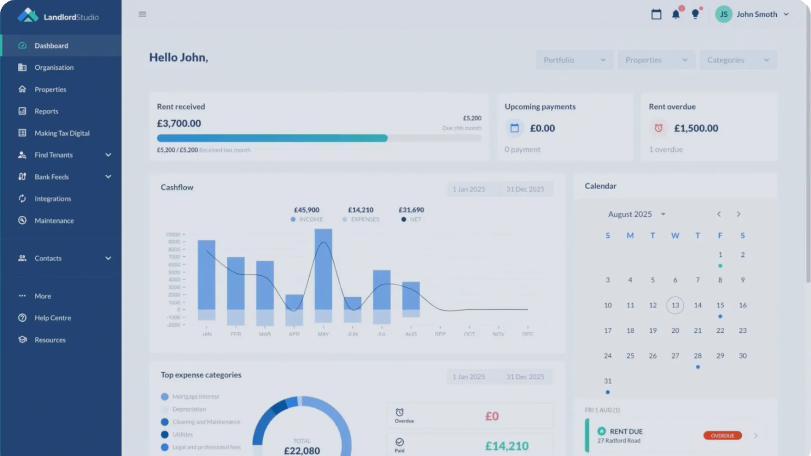Click the JS user avatar
Viewport: 811px width, 456px height.
pos(724,14)
